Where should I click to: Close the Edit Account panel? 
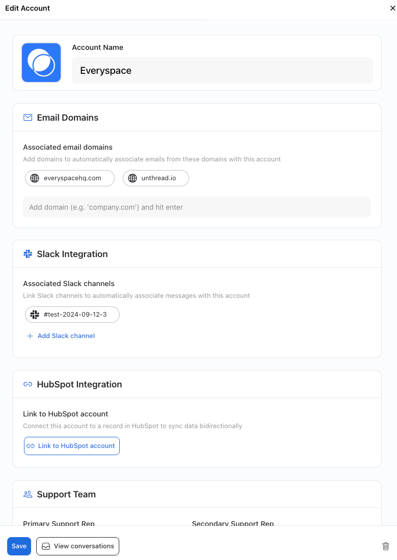392,8
